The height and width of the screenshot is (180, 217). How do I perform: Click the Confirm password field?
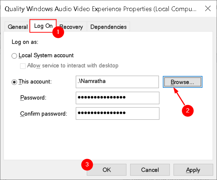[x=117, y=114]
